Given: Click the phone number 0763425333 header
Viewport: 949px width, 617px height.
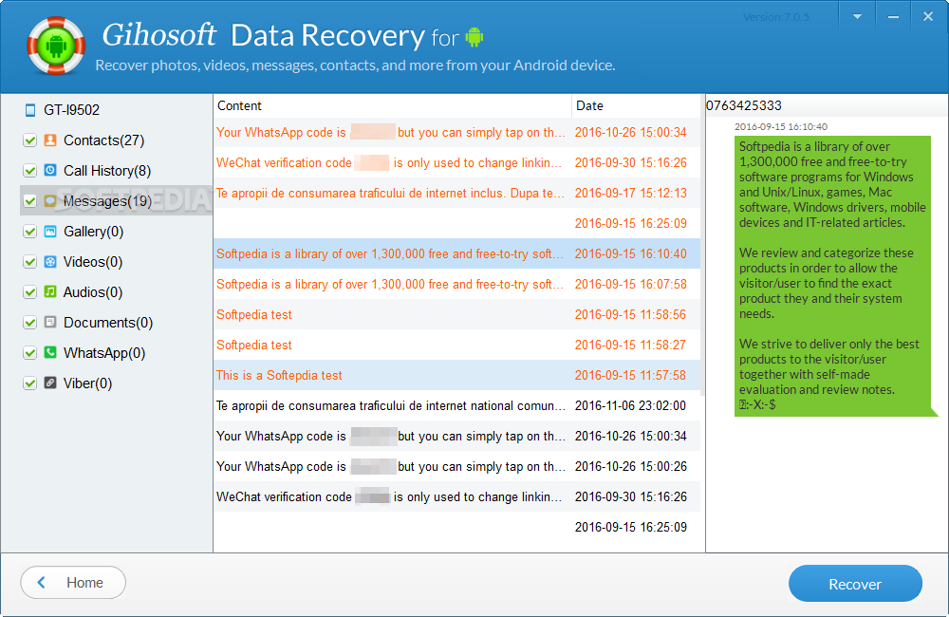Looking at the screenshot, I should [x=744, y=106].
